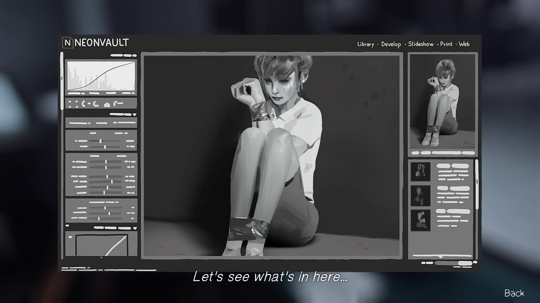Open the Library tab
The width and height of the screenshot is (540, 303).
click(x=366, y=44)
